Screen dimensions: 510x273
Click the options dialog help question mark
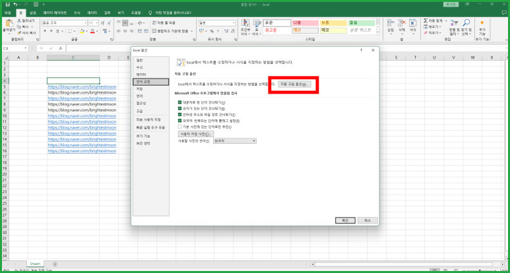click(361, 50)
